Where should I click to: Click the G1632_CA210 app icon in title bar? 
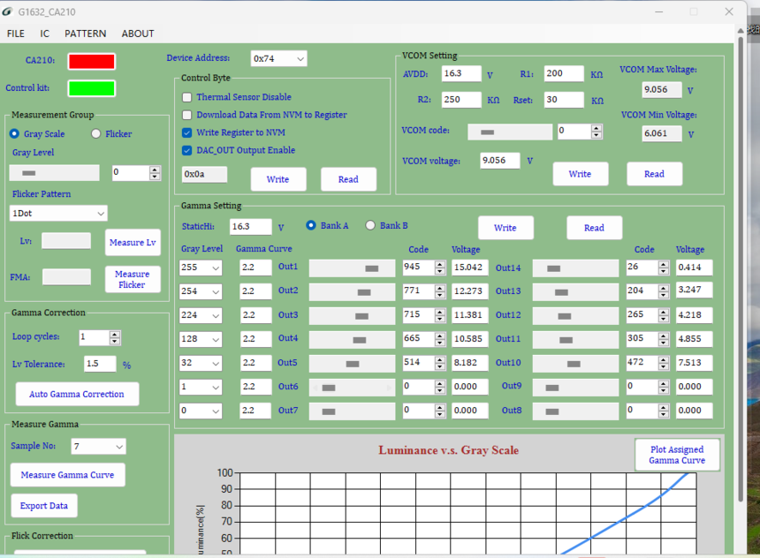coord(7,11)
